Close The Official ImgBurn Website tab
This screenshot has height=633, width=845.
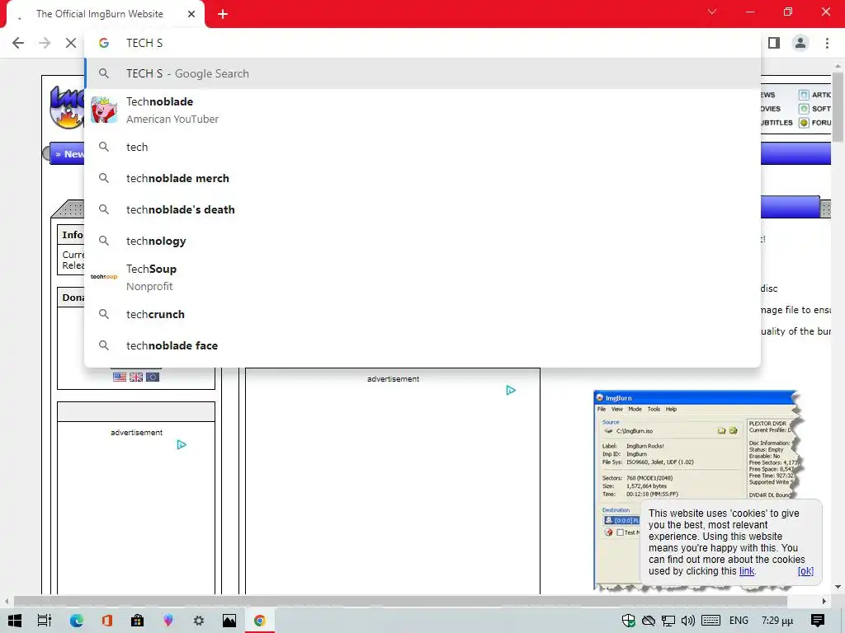coord(191,14)
